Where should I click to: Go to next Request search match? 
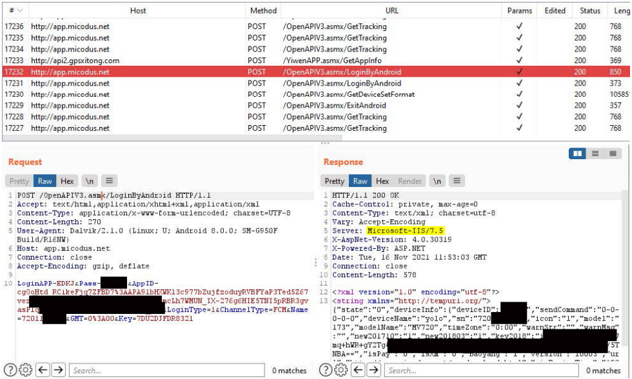coord(58,370)
